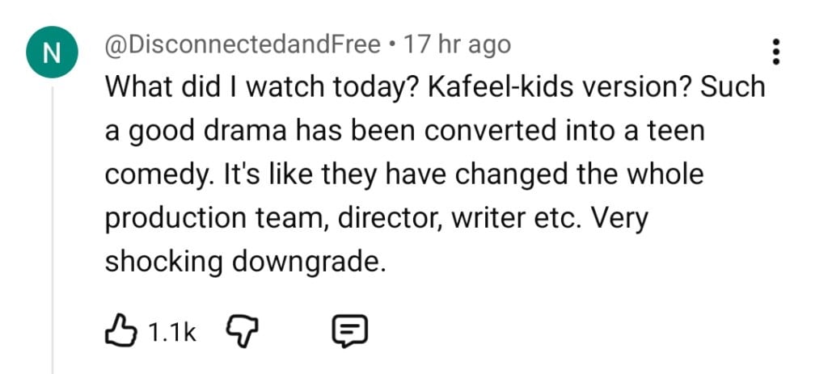Dislike the comment with thumbs-down icon
828x374 pixels.
click(x=240, y=329)
